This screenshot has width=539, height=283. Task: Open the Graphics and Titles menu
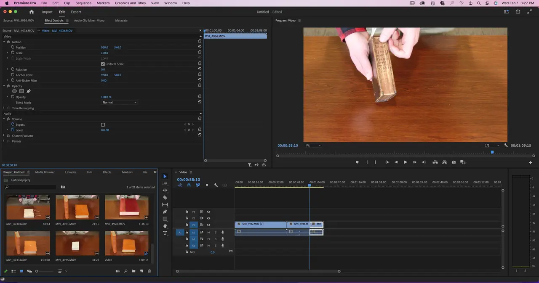pyautogui.click(x=130, y=3)
